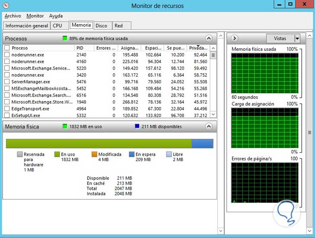Check the box for Microsoft.Exchange.Store.W process

click(x=7, y=102)
